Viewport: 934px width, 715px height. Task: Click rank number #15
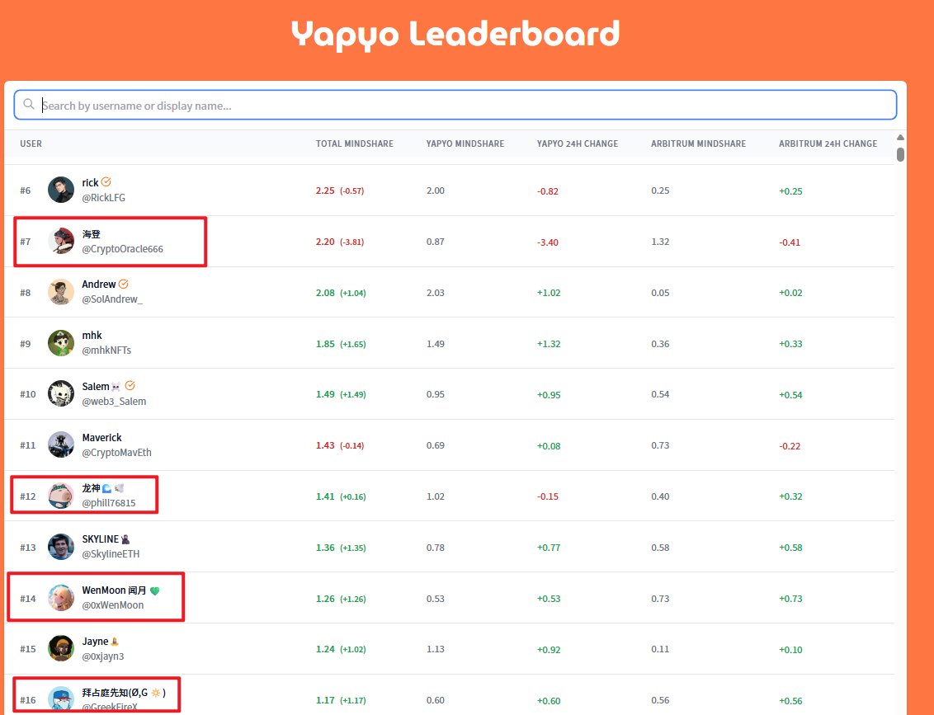[x=27, y=649]
